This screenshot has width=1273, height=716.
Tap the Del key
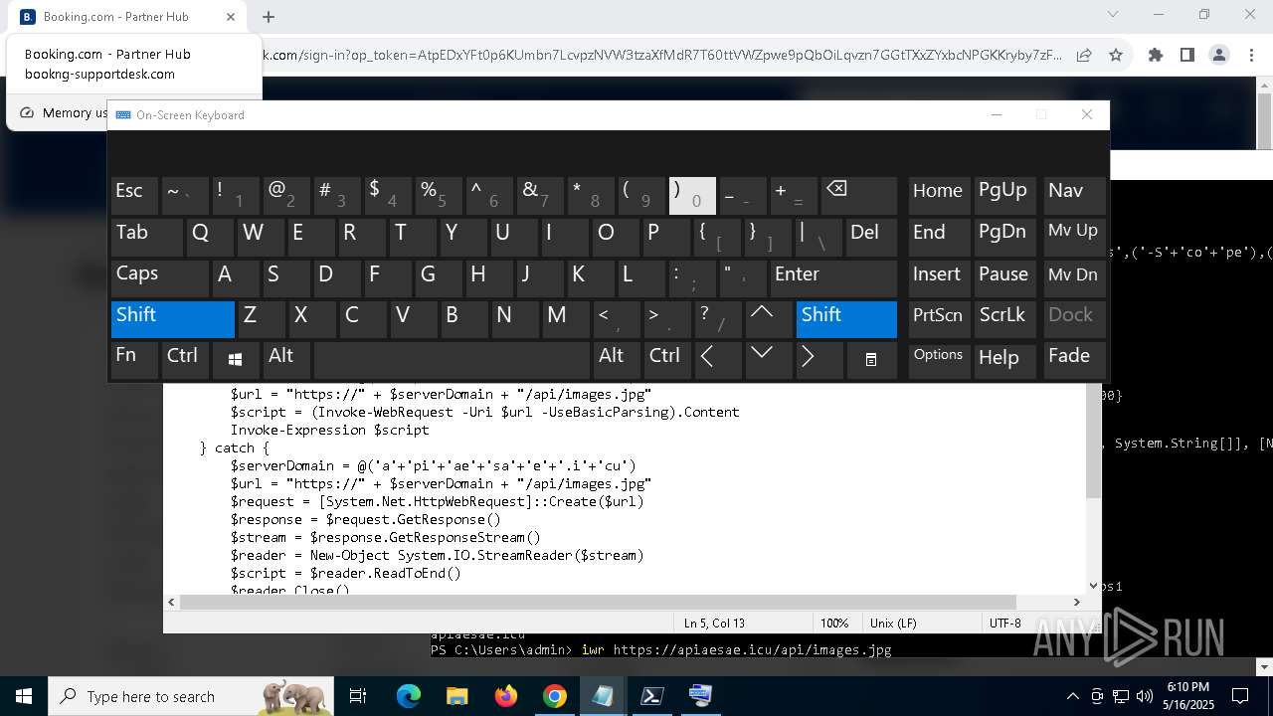[870, 237]
